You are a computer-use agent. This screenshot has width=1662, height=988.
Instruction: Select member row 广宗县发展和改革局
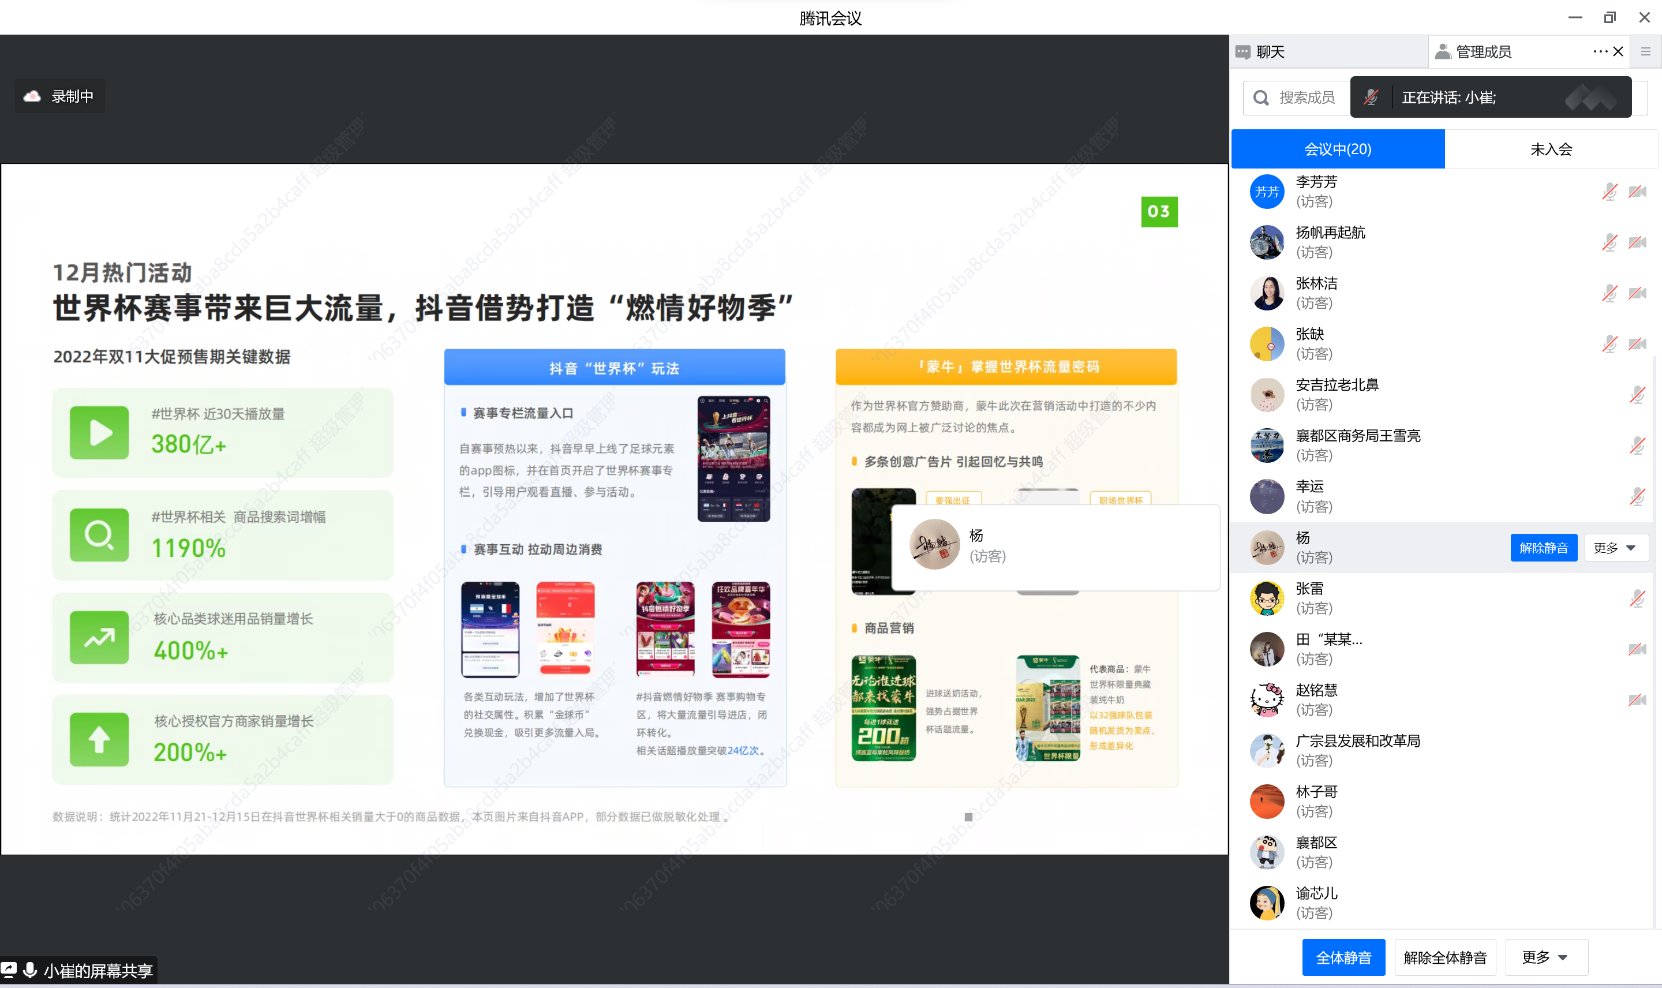click(1442, 751)
